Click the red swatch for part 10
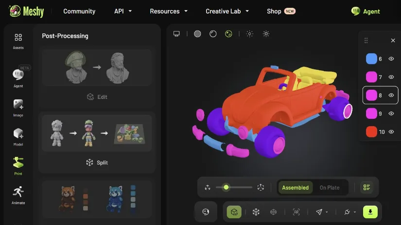Viewport: 401px width, 225px height. [371, 131]
